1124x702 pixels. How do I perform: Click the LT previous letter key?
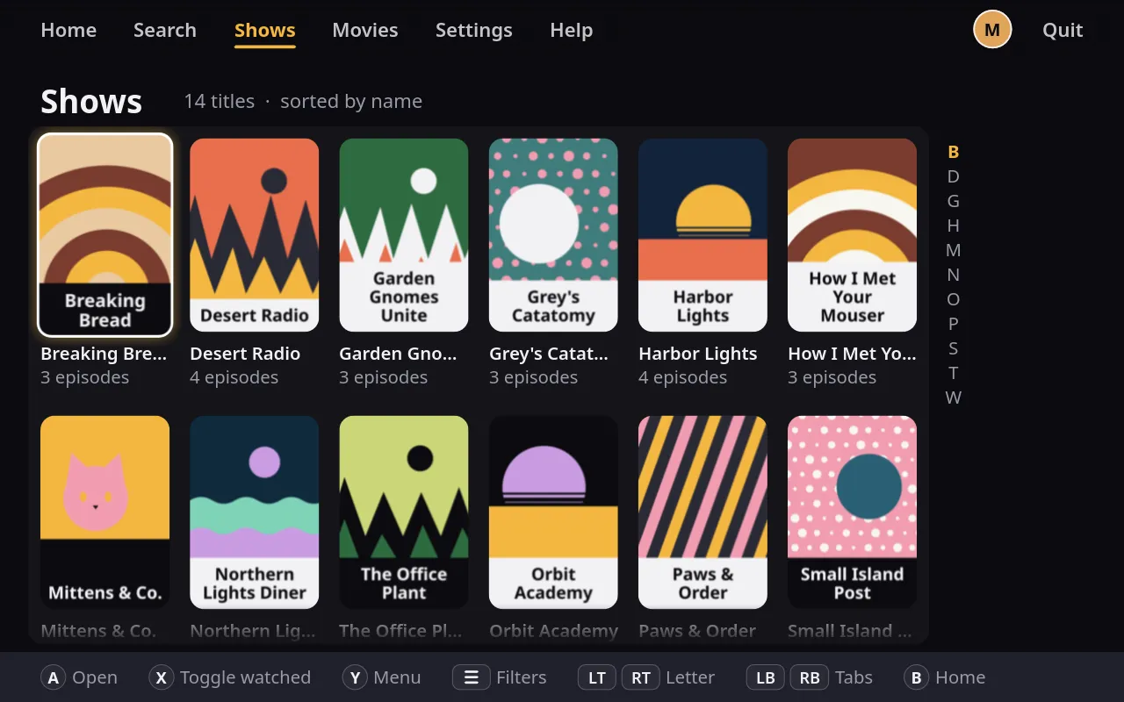[x=597, y=677]
